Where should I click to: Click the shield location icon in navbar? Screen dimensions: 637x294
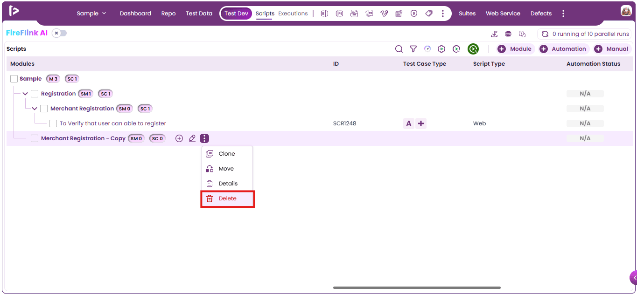(x=414, y=14)
